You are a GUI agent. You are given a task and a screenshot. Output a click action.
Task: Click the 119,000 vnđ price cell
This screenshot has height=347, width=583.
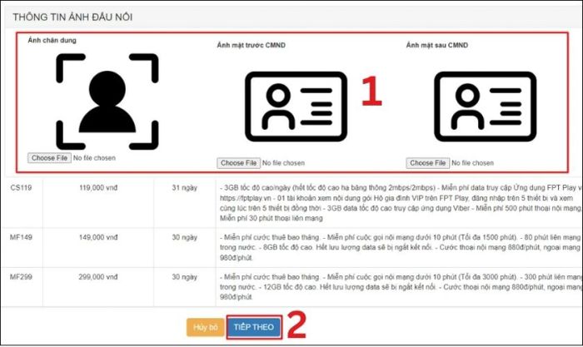[98, 187]
